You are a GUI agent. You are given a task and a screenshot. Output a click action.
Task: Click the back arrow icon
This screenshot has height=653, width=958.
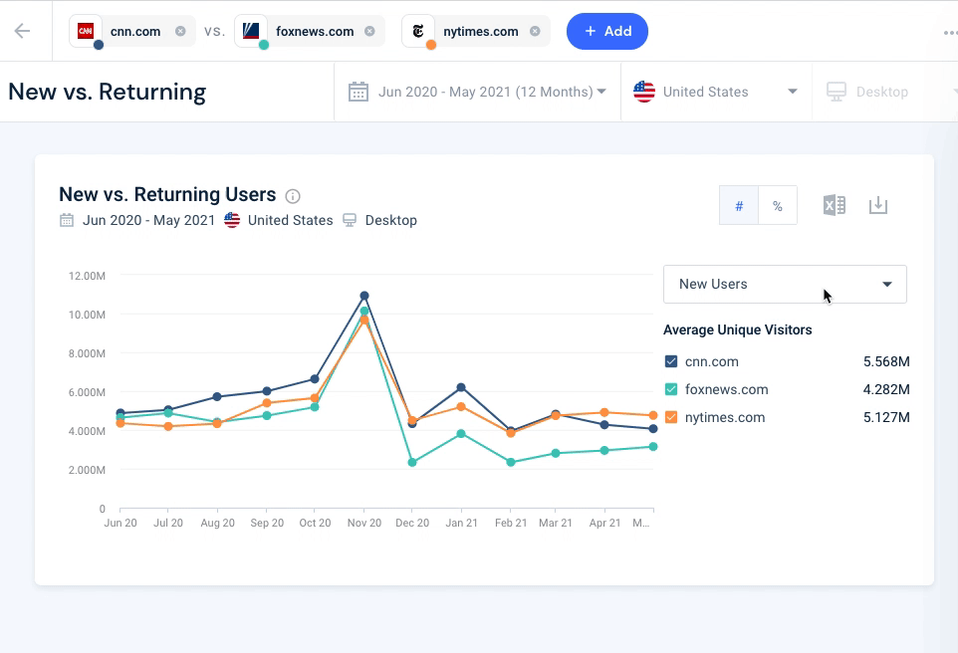22,31
